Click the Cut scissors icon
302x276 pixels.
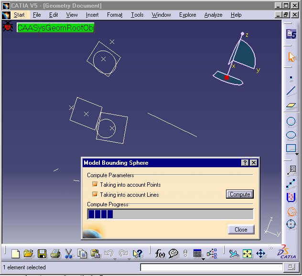(x=68, y=254)
